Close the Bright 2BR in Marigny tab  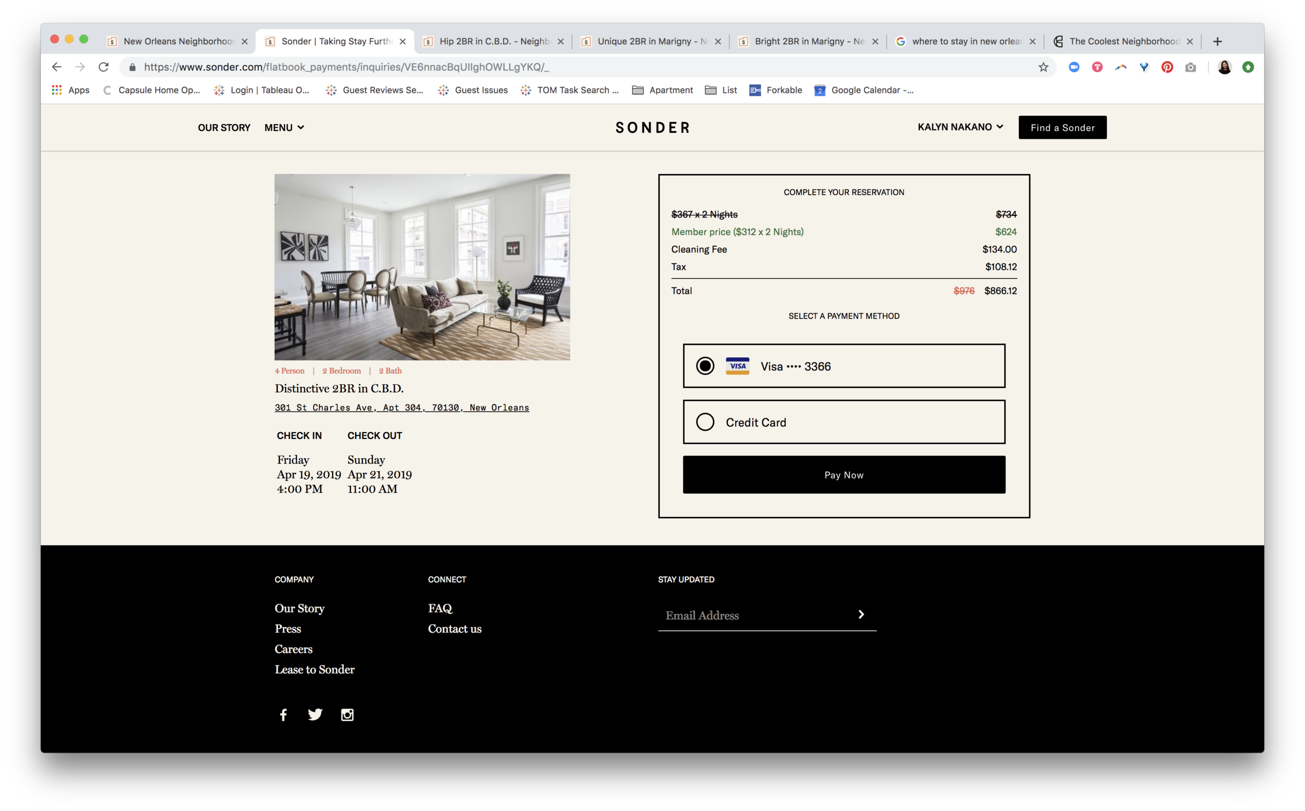point(875,41)
